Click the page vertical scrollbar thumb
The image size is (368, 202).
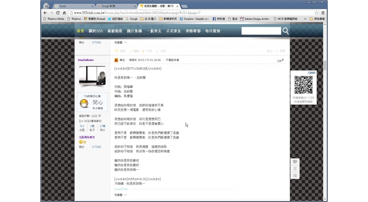point(325,65)
